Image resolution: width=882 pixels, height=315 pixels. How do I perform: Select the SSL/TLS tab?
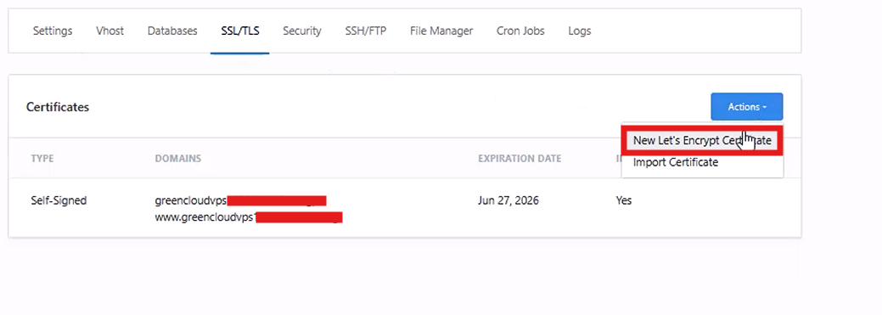[x=240, y=31]
